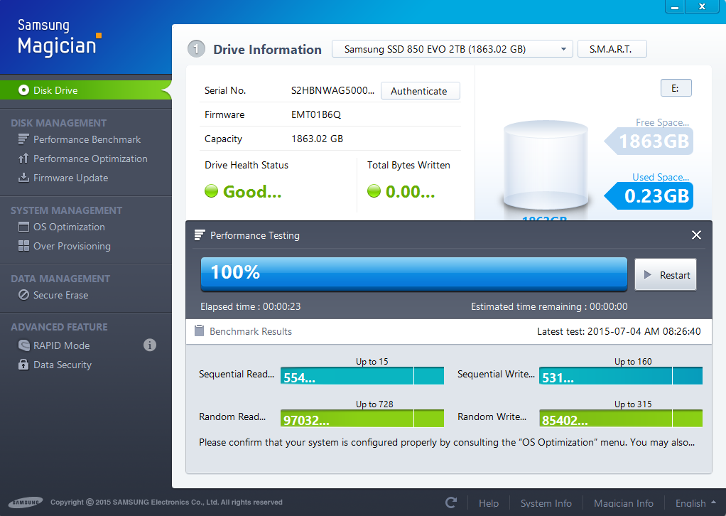Close the Performance Testing panel
Image resolution: width=726 pixels, height=516 pixels.
pos(696,235)
